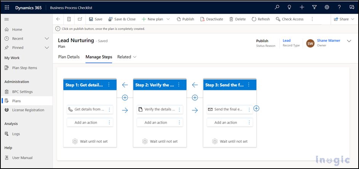Click the Save & Close button
The width and height of the screenshot is (359, 169).
[x=122, y=19]
